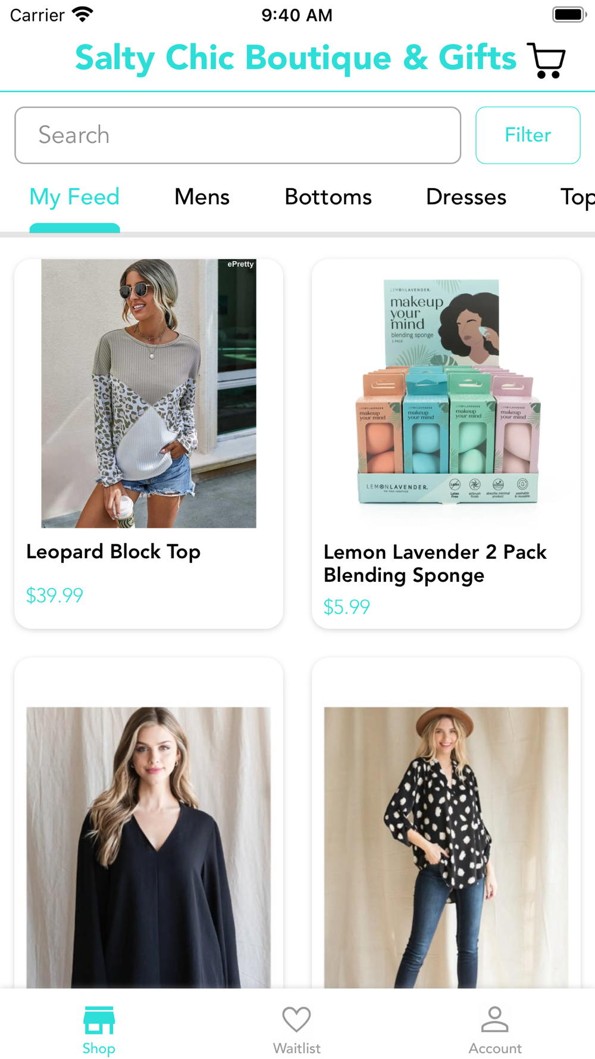595x1059 pixels.
Task: Open the Lemon Lavender sponge product image
Action: tap(446, 393)
